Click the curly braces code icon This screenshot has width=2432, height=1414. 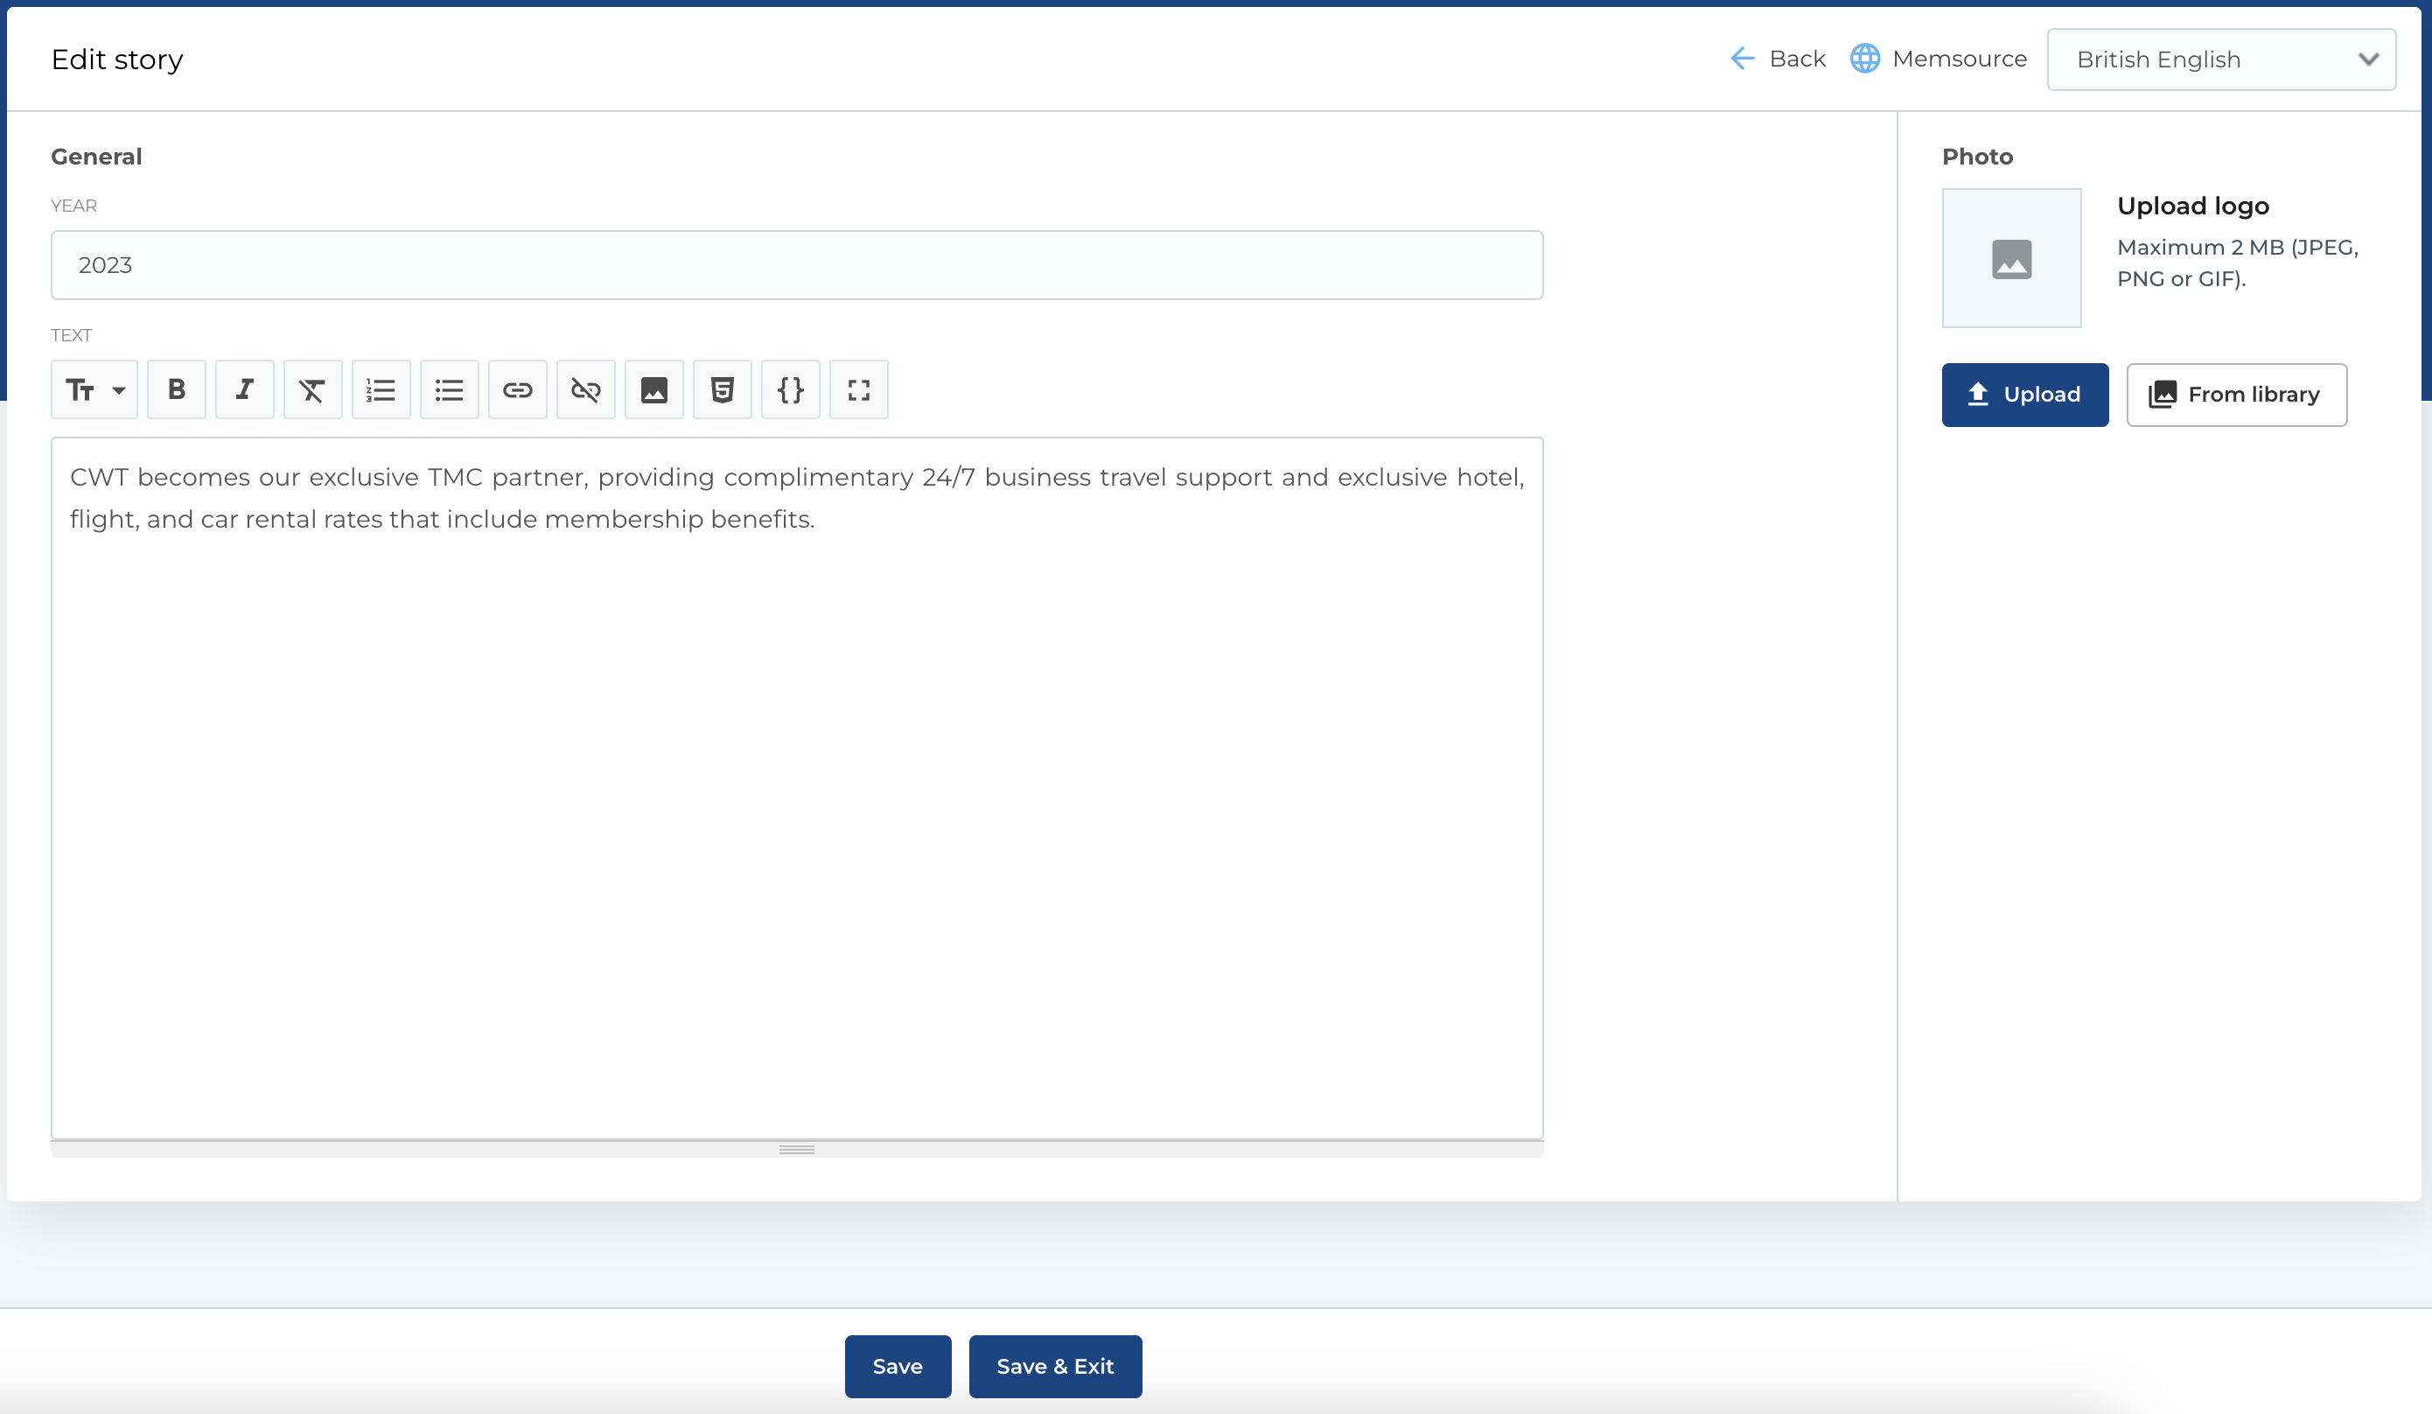[791, 390]
